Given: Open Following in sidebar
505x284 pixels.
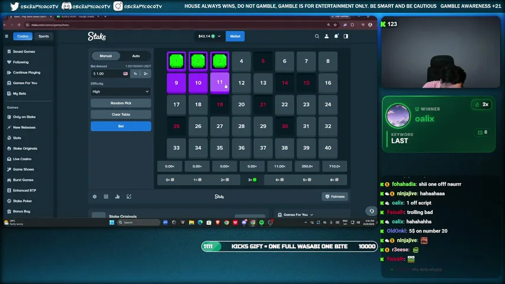Looking at the screenshot, I should [21, 62].
